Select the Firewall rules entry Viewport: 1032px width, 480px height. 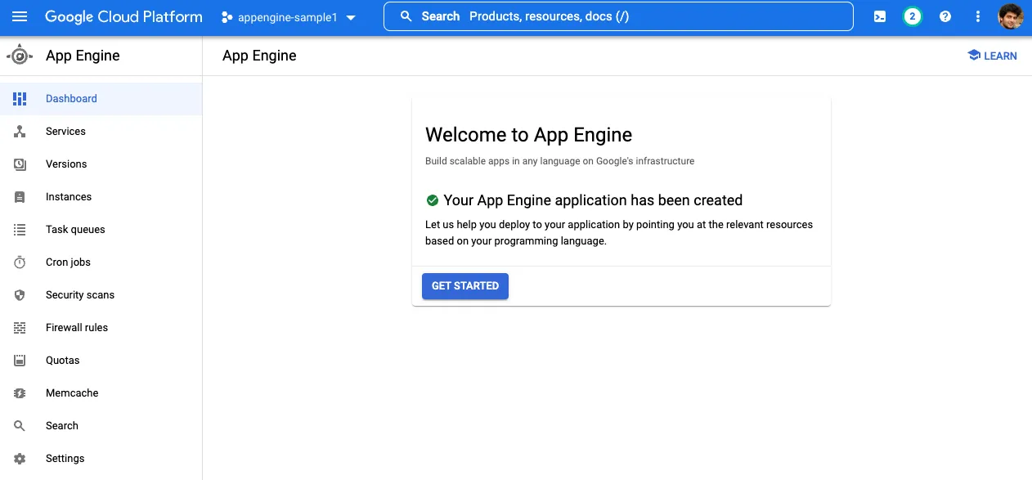coord(76,327)
